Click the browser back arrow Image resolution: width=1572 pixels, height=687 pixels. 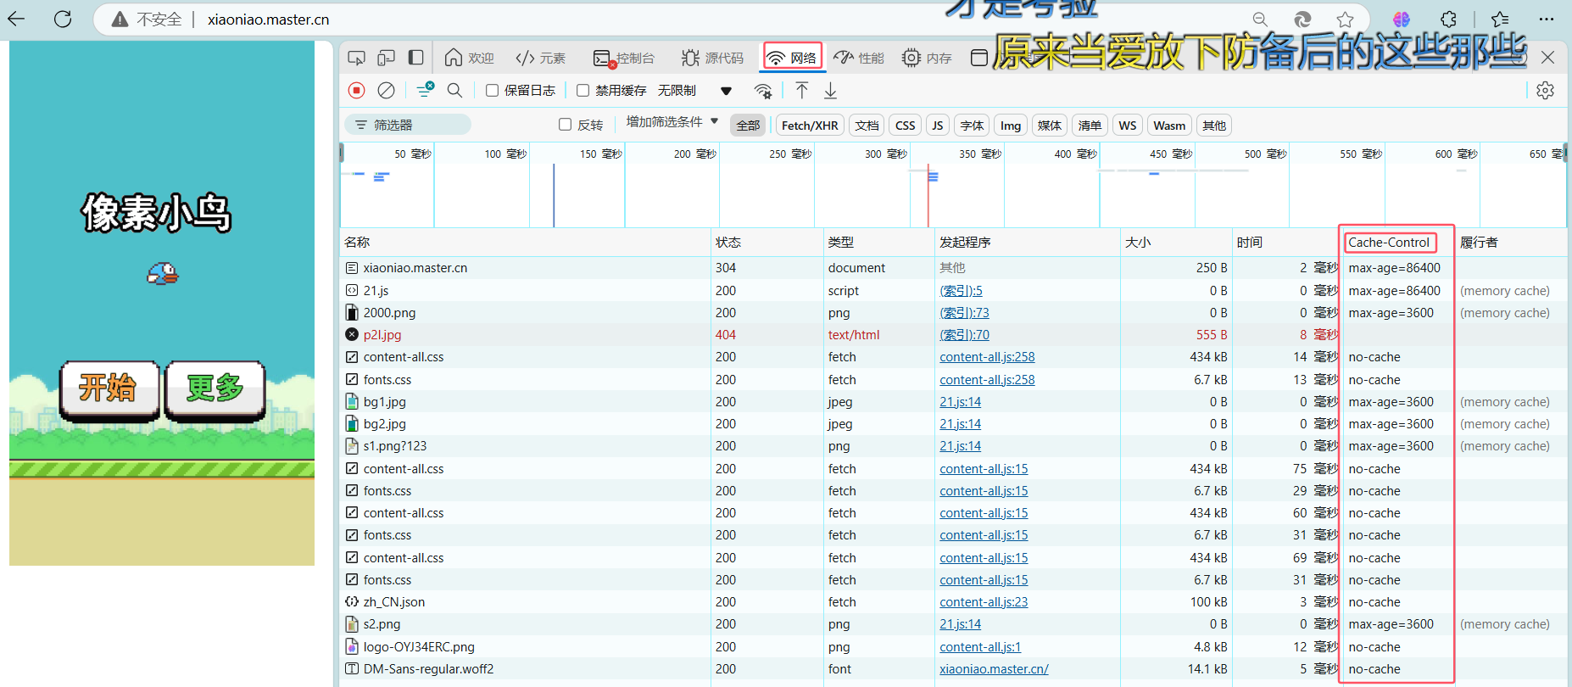click(17, 19)
